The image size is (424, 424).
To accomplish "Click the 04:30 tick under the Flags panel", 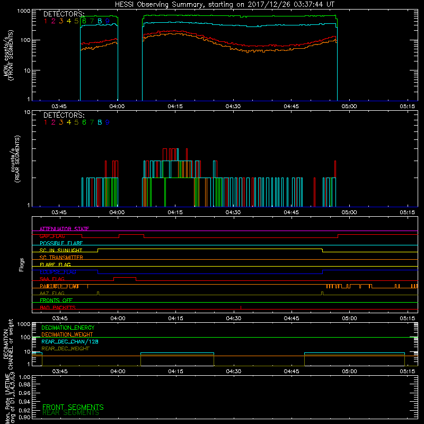I will (233, 319).
